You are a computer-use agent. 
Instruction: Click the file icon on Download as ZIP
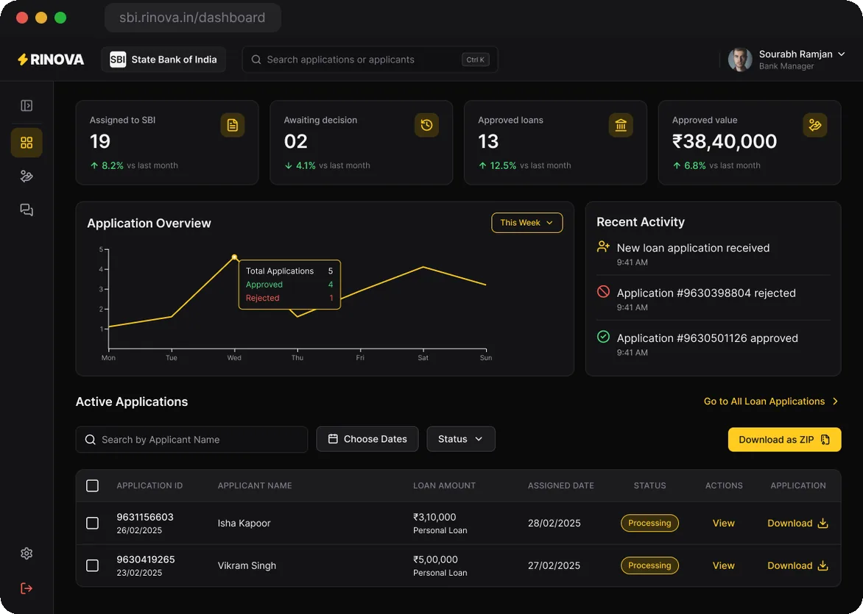pos(825,440)
